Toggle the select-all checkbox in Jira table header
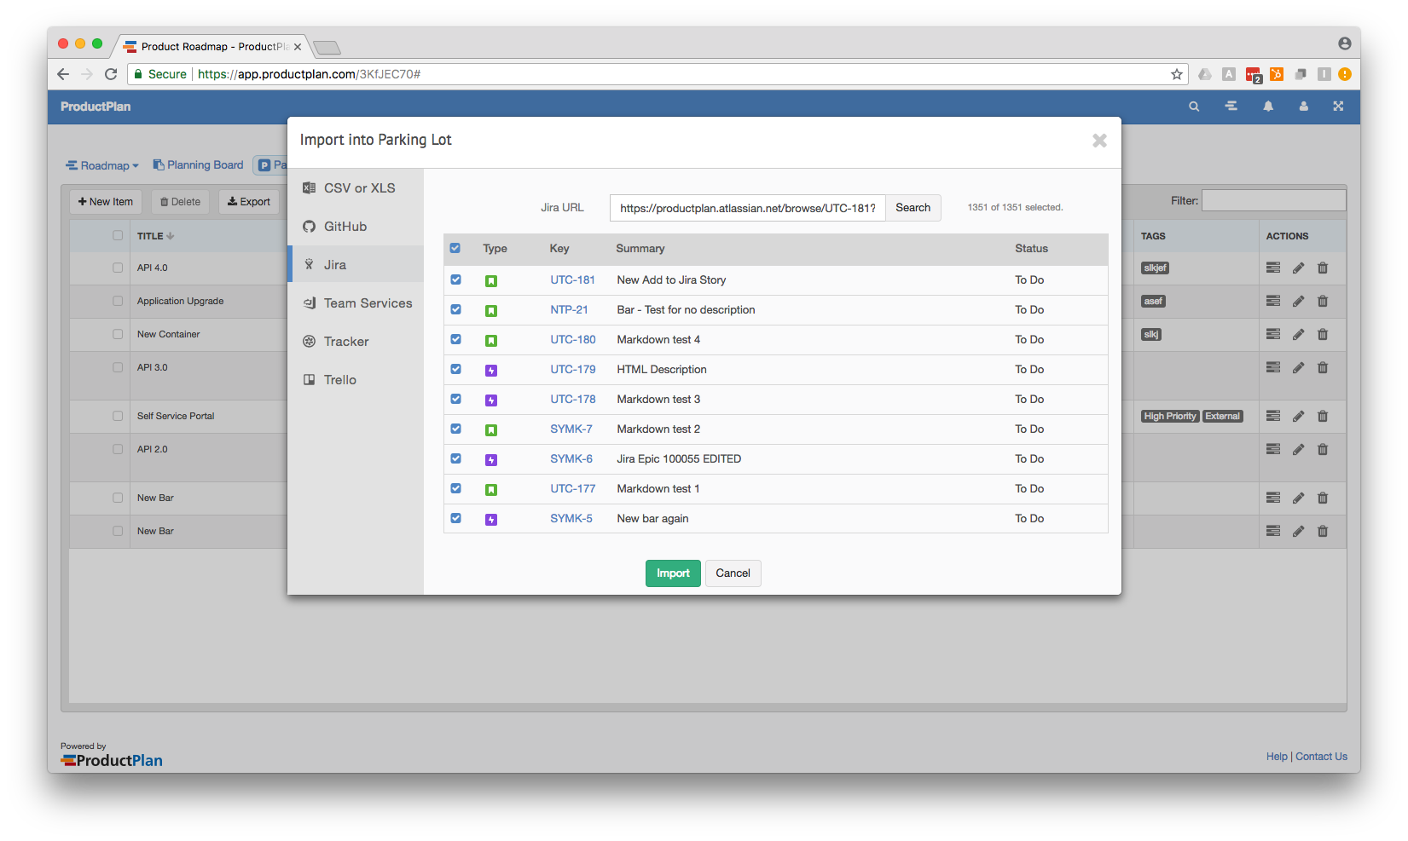1408x841 pixels. click(455, 248)
